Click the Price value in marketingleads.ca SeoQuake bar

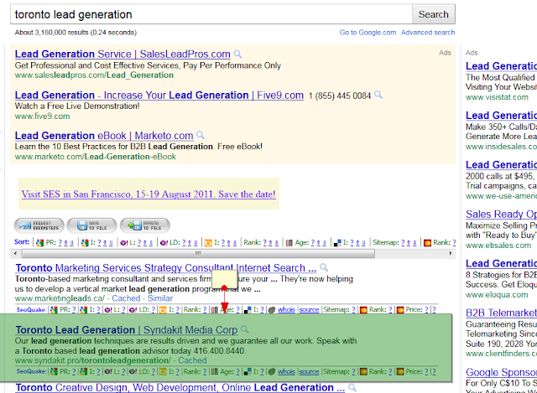pyautogui.click(x=426, y=310)
